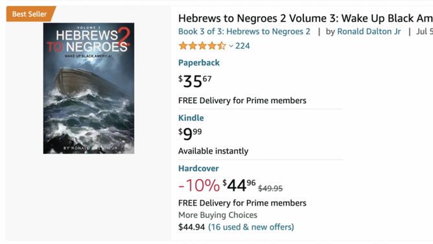View the 16 used & new offers
The height and width of the screenshot is (244, 433).
pyautogui.click(x=251, y=227)
